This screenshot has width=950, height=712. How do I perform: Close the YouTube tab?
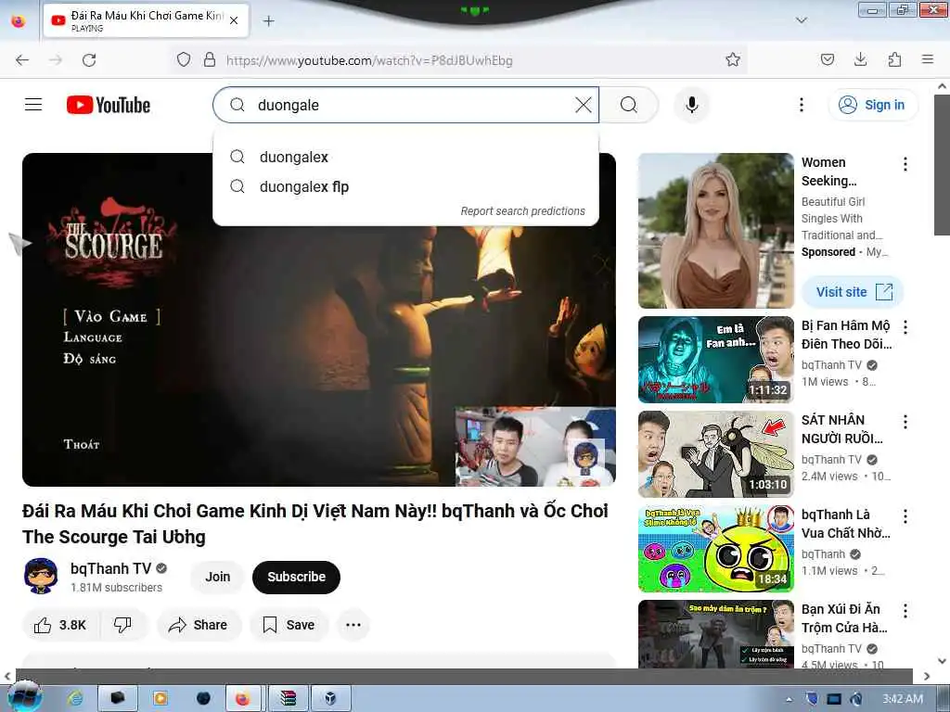[234, 20]
